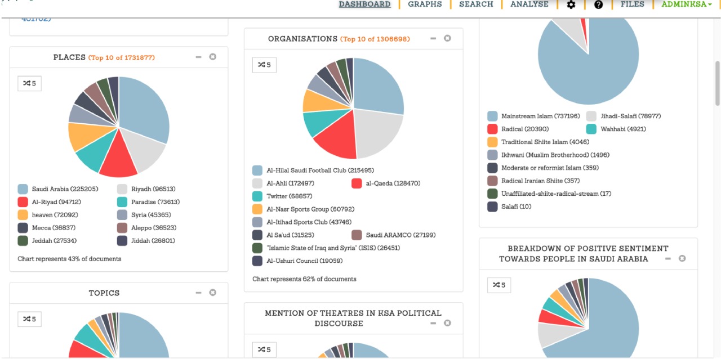This screenshot has width=721, height=359.
Task: Select the Moderate or reformist Islam legend label
Action: pyautogui.click(x=550, y=168)
